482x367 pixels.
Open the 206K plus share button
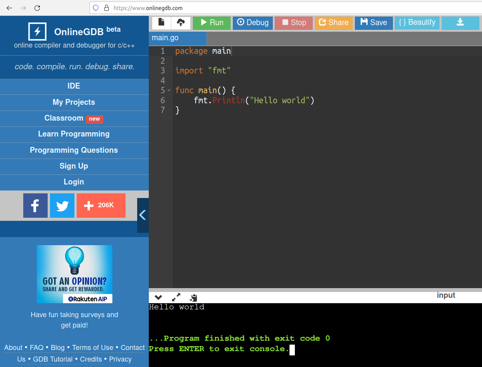click(x=101, y=205)
